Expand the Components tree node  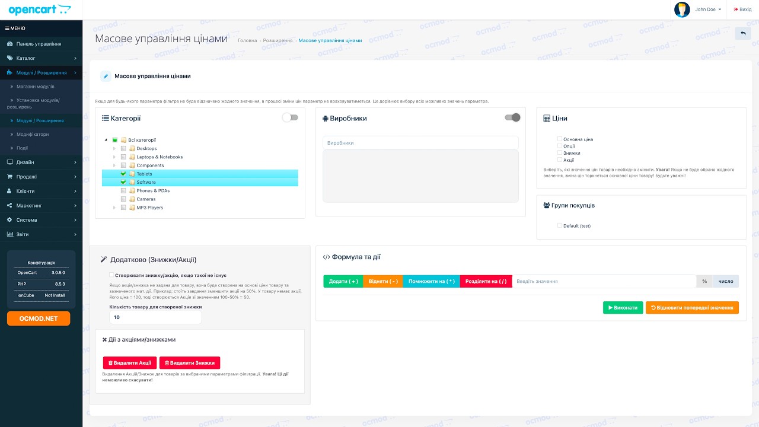114,165
